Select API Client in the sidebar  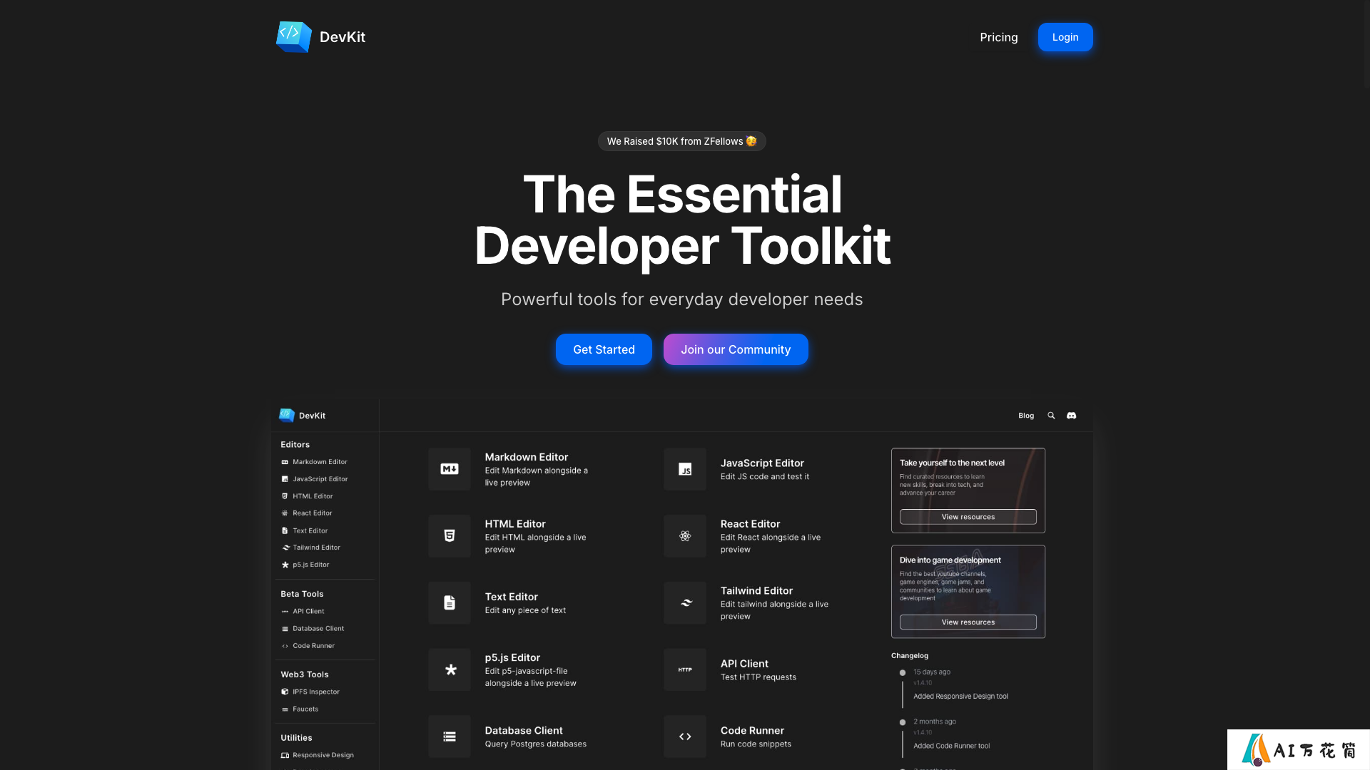click(303, 611)
